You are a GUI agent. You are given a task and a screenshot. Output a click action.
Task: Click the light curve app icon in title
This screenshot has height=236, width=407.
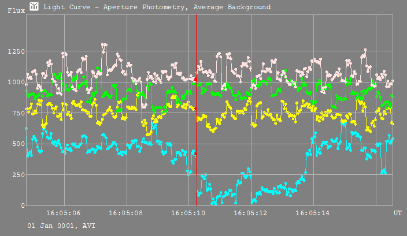(x=34, y=6)
